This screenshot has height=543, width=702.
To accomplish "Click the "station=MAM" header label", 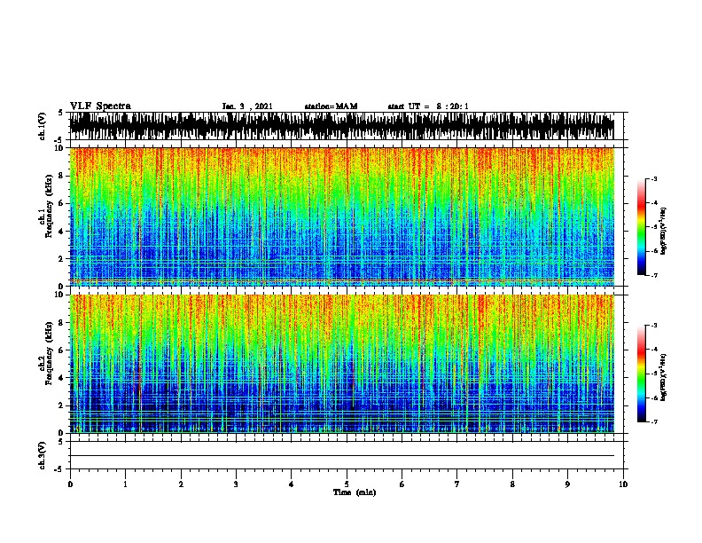I will 331,106.
